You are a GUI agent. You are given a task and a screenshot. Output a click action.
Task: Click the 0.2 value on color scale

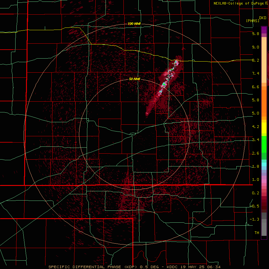point(256,193)
